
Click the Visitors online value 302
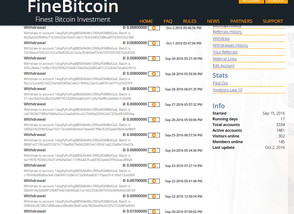pos(282,136)
